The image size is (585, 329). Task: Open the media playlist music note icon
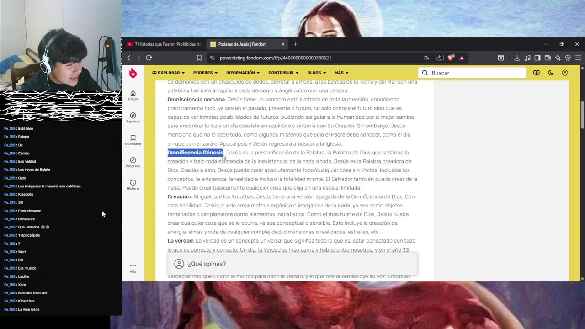point(527,58)
